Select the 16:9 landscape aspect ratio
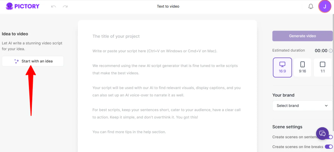 click(x=282, y=67)
